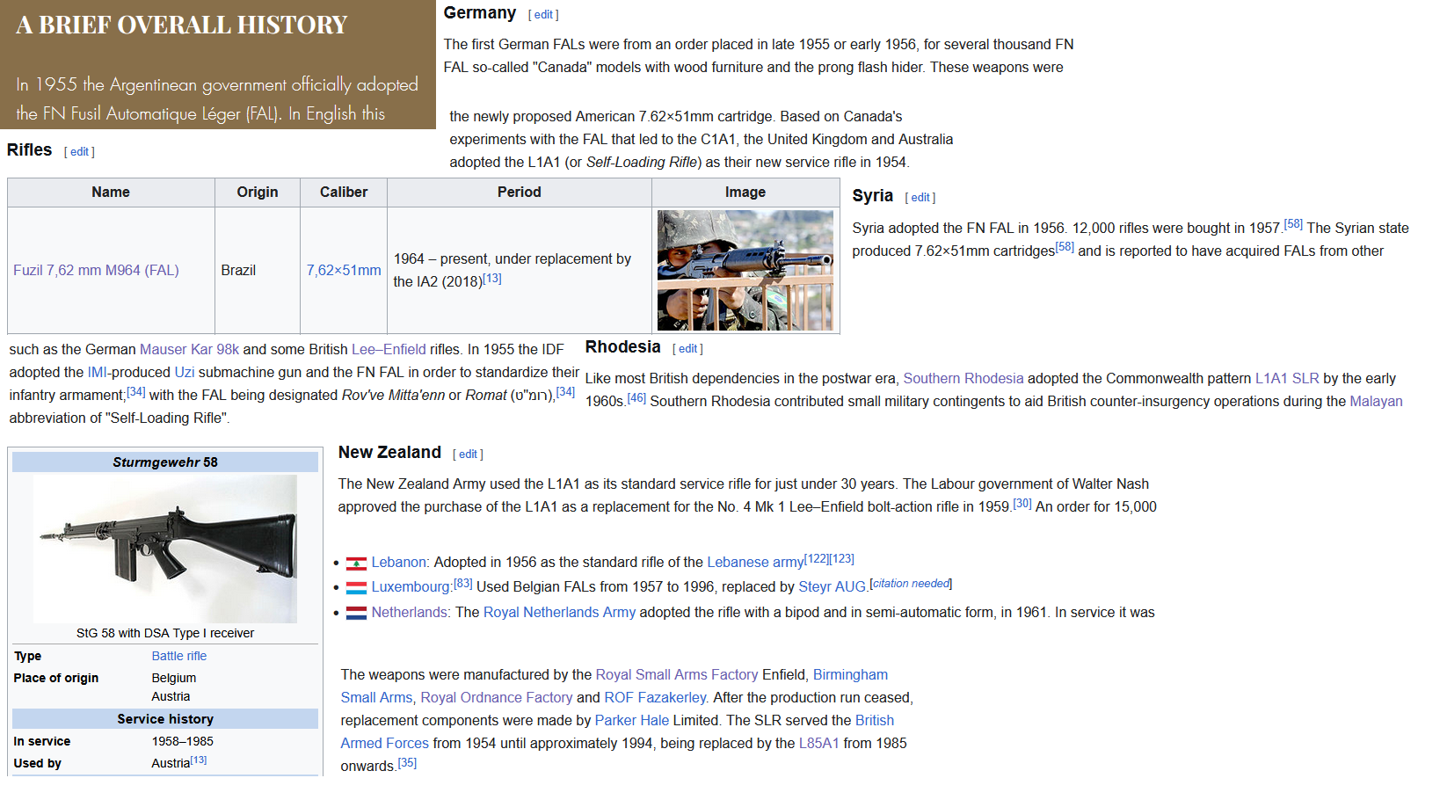1447x800 pixels.
Task: Follow citation [58] after cartridges in Syria text
Action: point(1065,248)
